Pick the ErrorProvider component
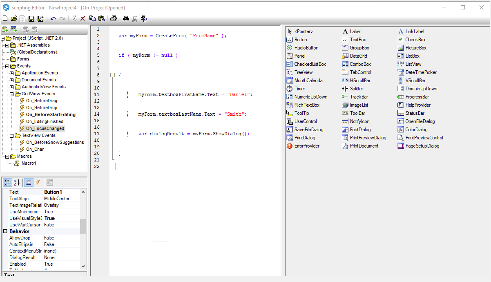Screen dimensions: 491x282 tap(303, 146)
